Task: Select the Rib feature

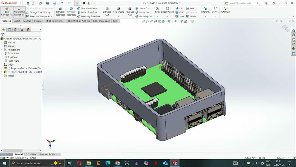Action: pos(179,8)
